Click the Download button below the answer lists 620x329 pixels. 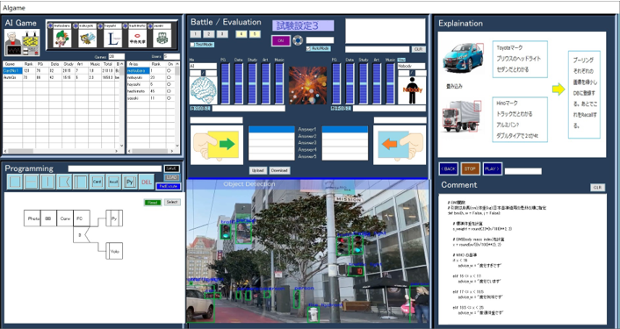[x=280, y=170]
